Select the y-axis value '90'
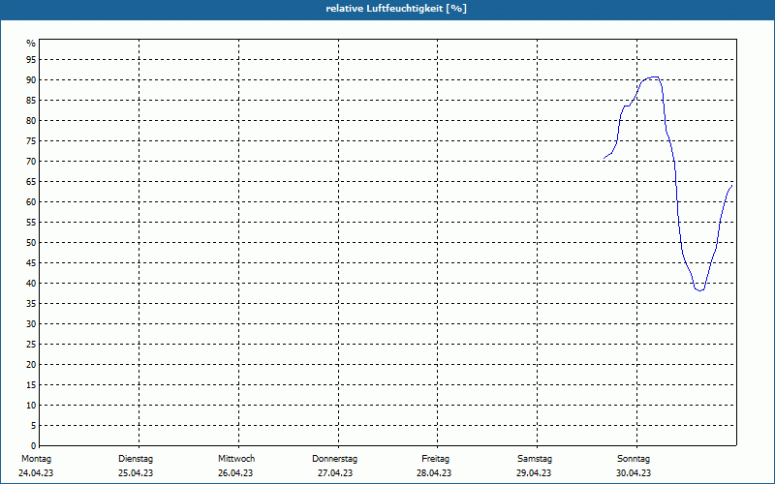 pos(31,80)
